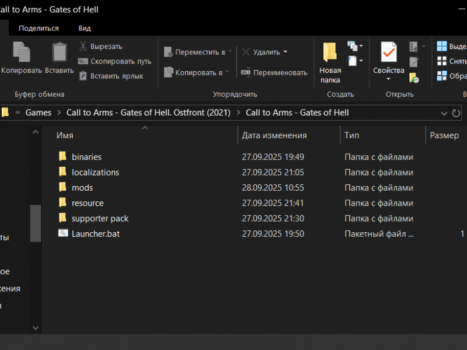This screenshot has height=350, width=467.
Task: Select the mods folder
Action: point(82,187)
